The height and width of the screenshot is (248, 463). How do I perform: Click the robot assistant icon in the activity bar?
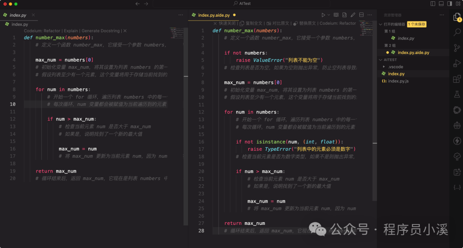pyautogui.click(x=457, y=125)
